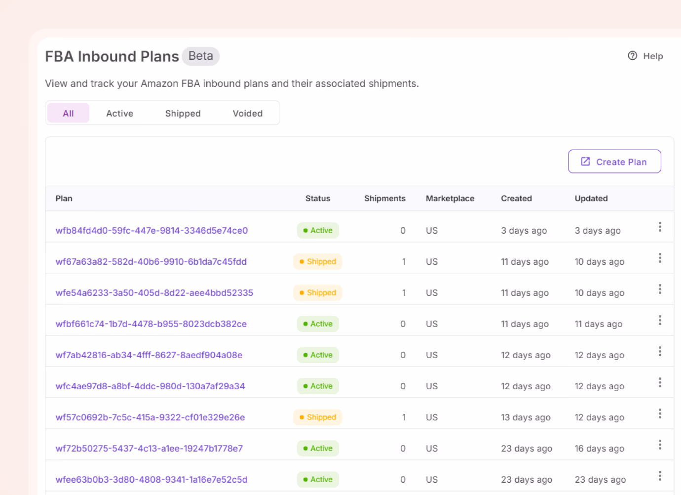Click the Updated column header
Screen dimensions: 681x495
point(591,198)
